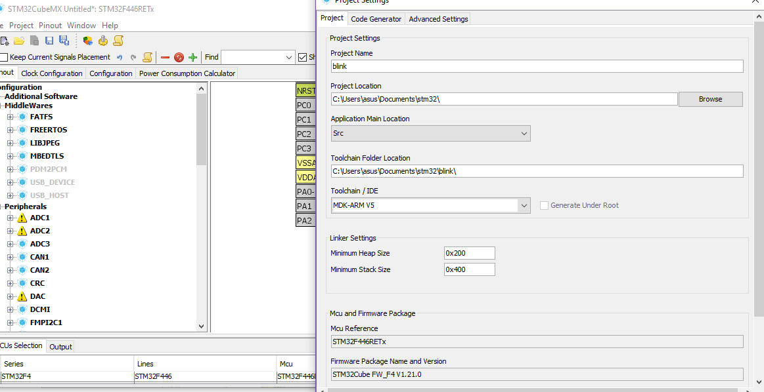The width and height of the screenshot is (764, 392).
Task: Click the Project Name input field
Action: [x=537, y=66]
